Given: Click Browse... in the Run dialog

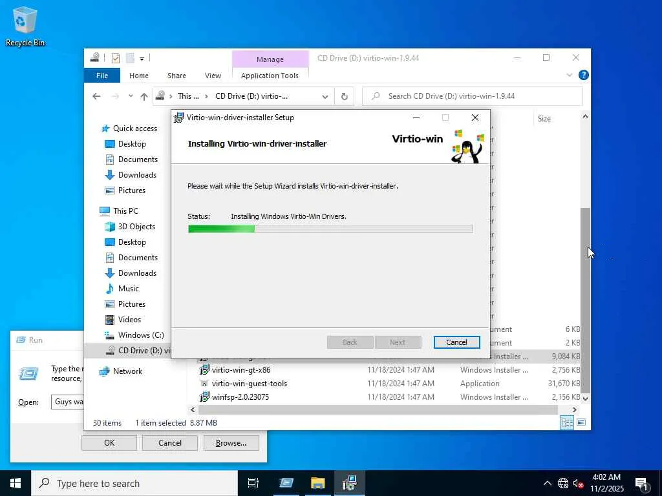Looking at the screenshot, I should coord(231,443).
